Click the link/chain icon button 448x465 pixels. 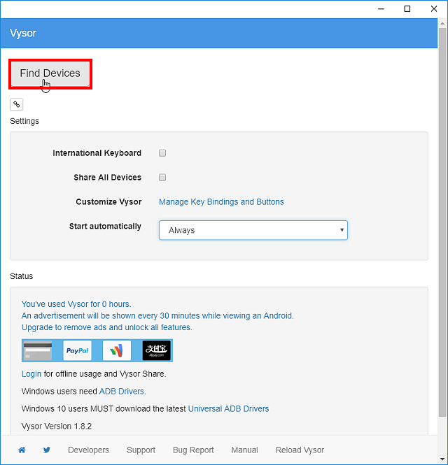tap(16, 104)
